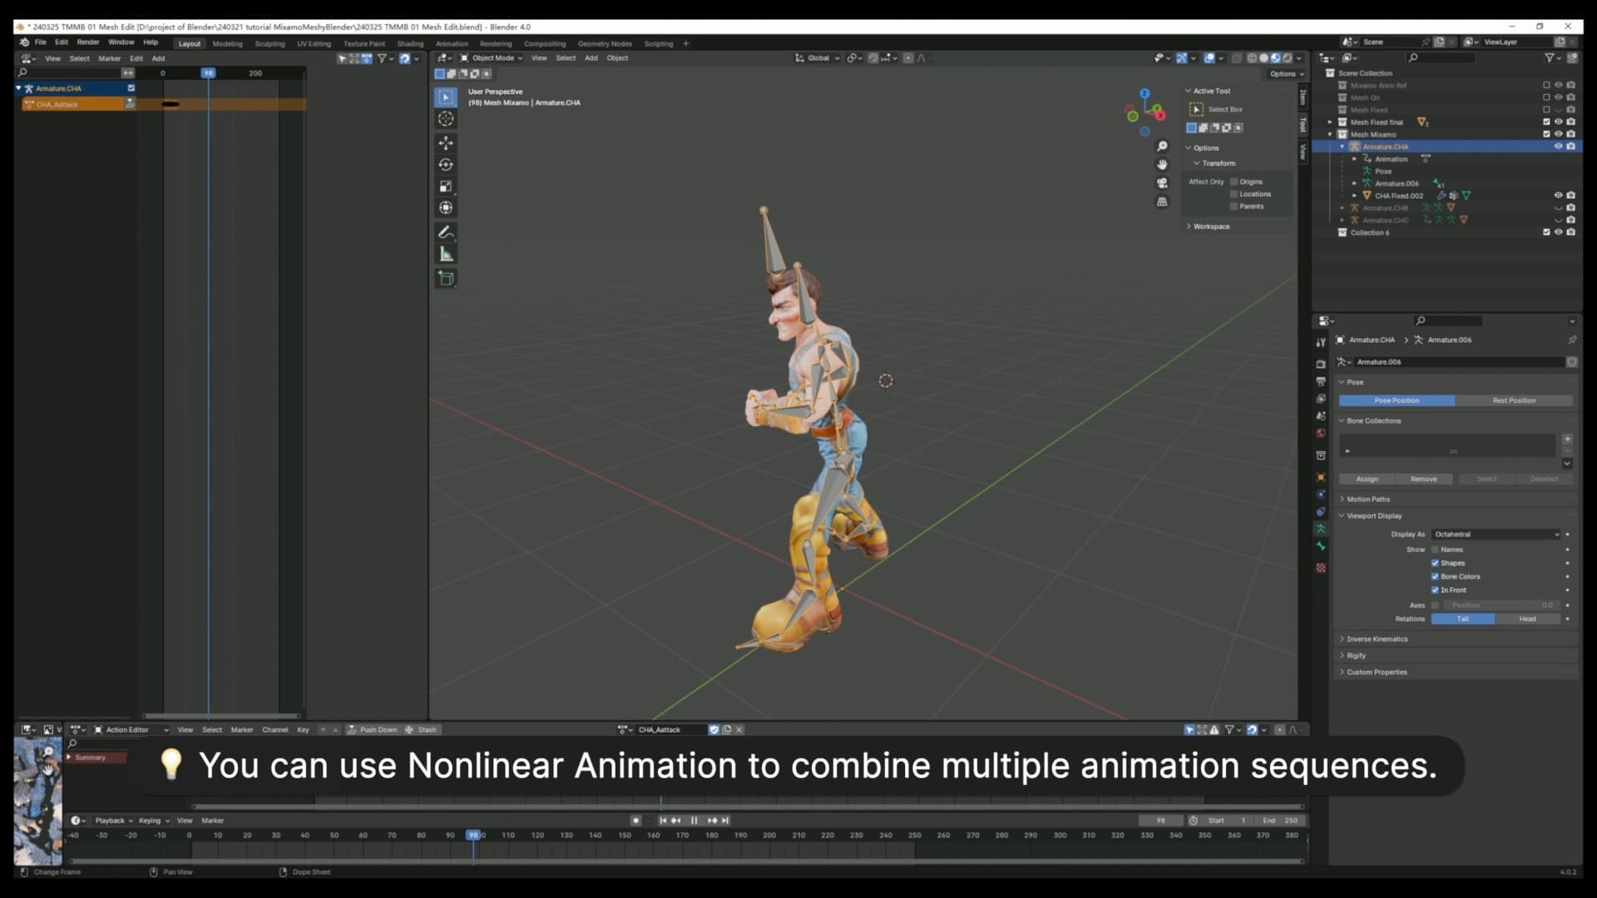1597x898 pixels.
Task: Select the Add Cube tool
Action: click(x=446, y=278)
